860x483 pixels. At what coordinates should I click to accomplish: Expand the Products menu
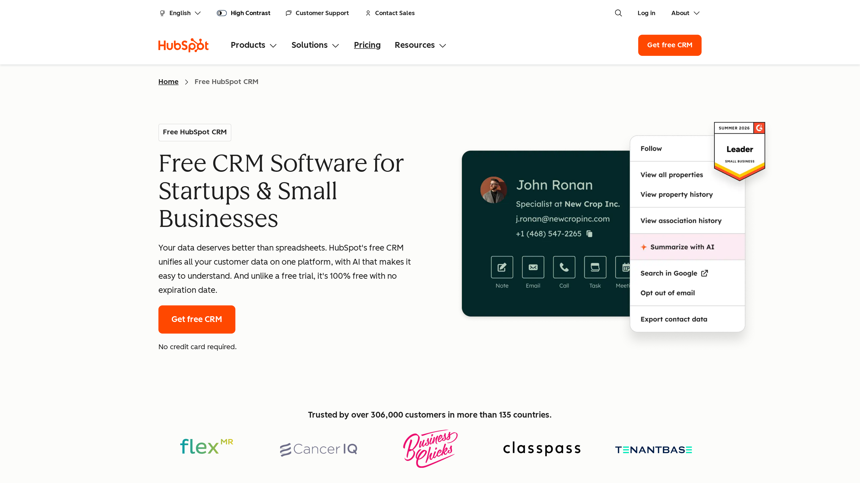254,45
